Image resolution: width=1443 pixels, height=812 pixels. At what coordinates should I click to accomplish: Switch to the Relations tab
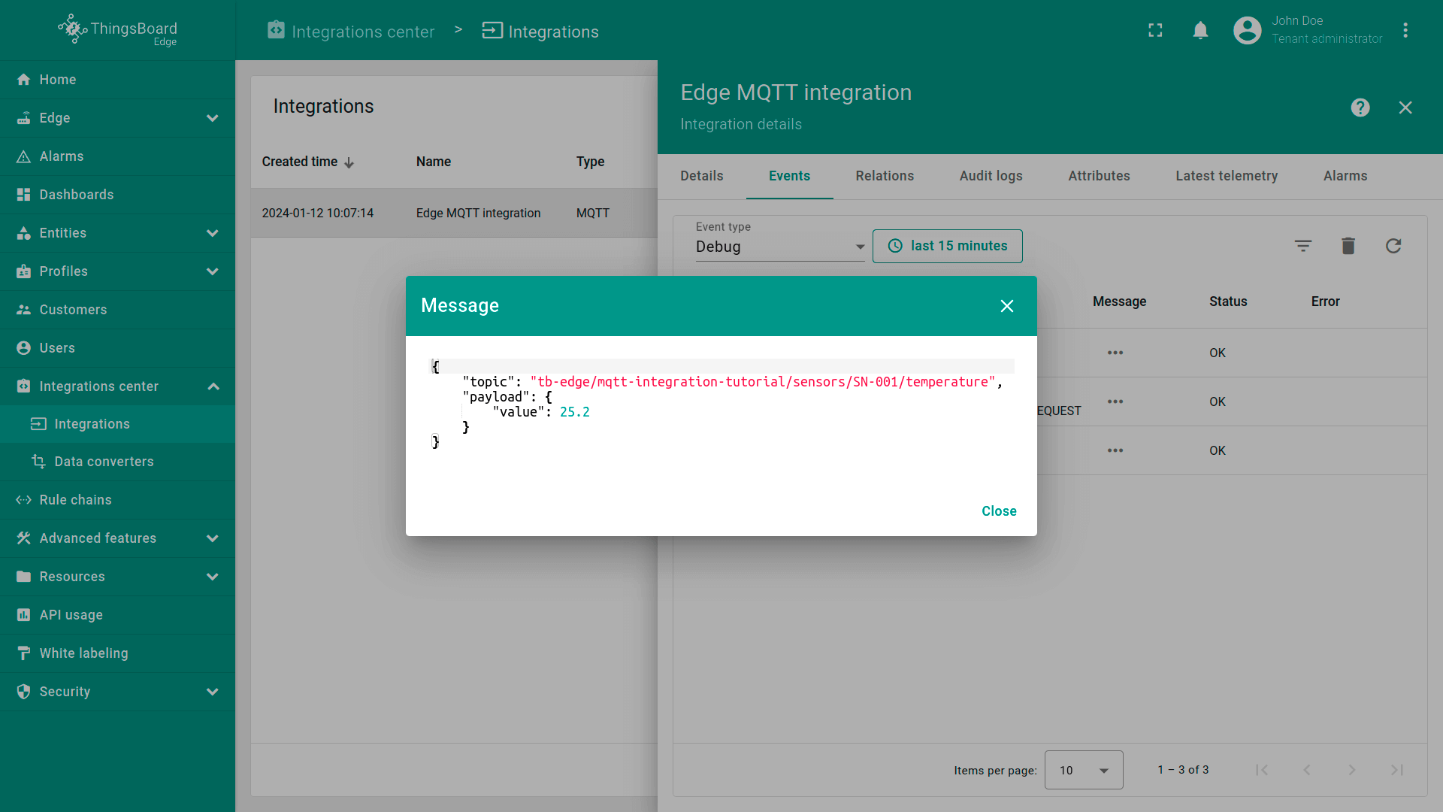point(884,176)
